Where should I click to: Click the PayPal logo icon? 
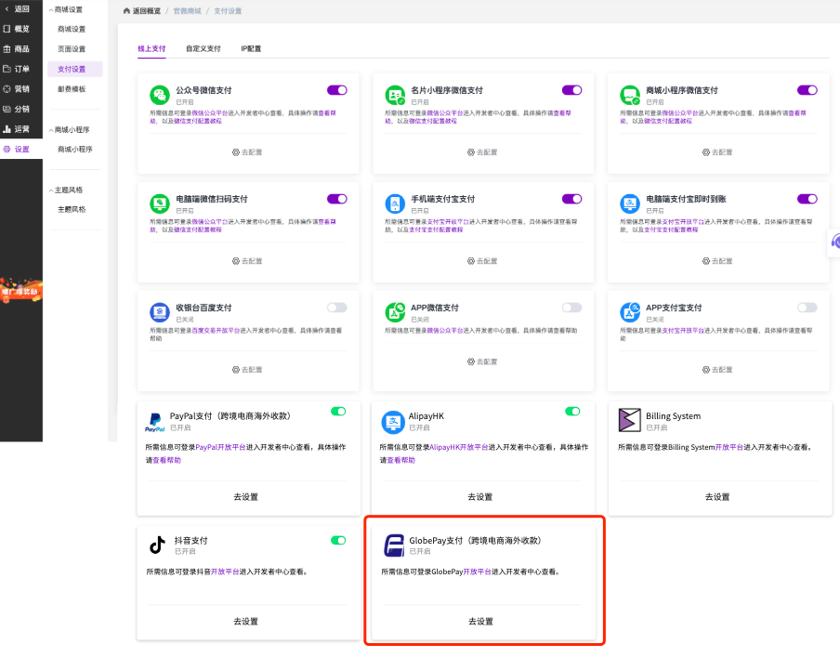coord(155,423)
